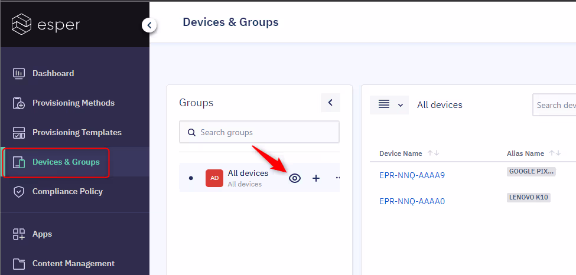Image resolution: width=576 pixels, height=275 pixels.
Task: Add a subgroup with the plus icon
Action: point(316,178)
